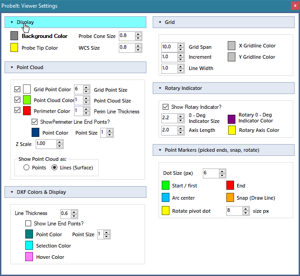The height and width of the screenshot is (276, 300).
Task: Change the DXF Selection Color swatch
Action: [x=29, y=246]
